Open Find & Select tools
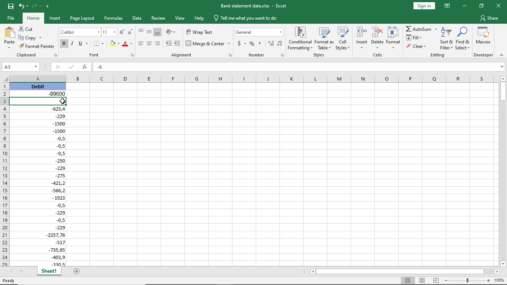Viewport: 507px width, 285px height. click(x=462, y=38)
